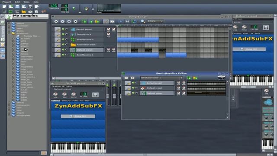Click the master volume slider in top toolbar
Viewport: 277px width, 156px height.
(80, 9)
